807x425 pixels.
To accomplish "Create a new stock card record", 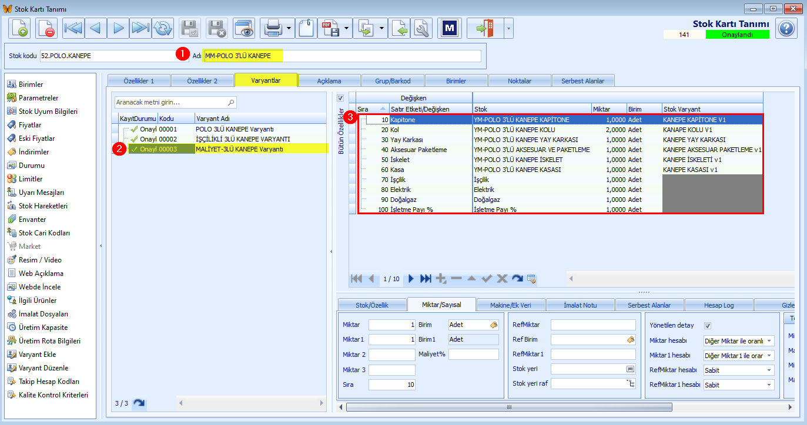I will pos(19,28).
